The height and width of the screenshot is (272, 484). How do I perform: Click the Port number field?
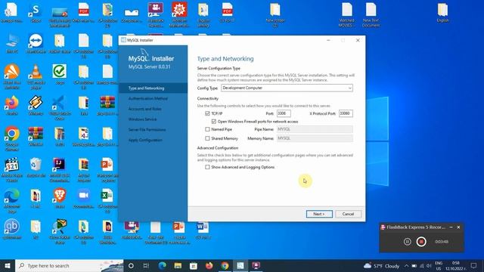click(x=284, y=113)
